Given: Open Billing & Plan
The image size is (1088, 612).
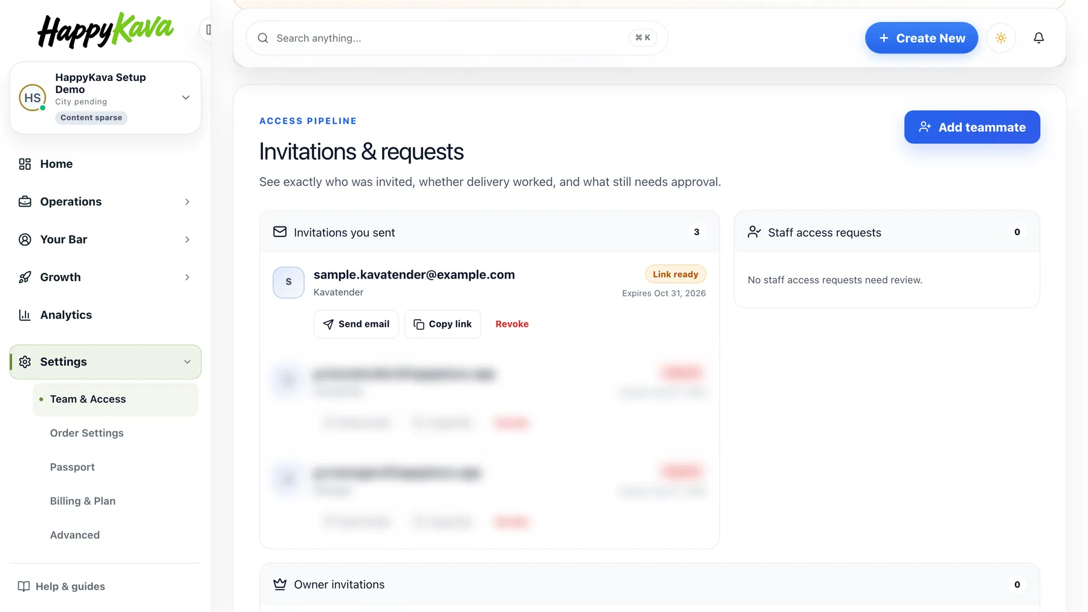Looking at the screenshot, I should 82,501.
